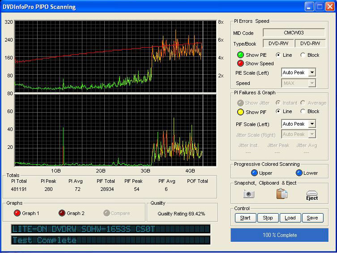Stop the scan
Screen dimensions: 337x253
268,218
